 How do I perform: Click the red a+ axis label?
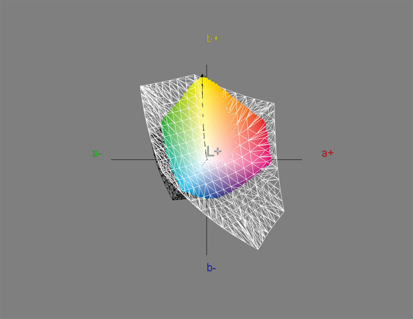pos(327,153)
